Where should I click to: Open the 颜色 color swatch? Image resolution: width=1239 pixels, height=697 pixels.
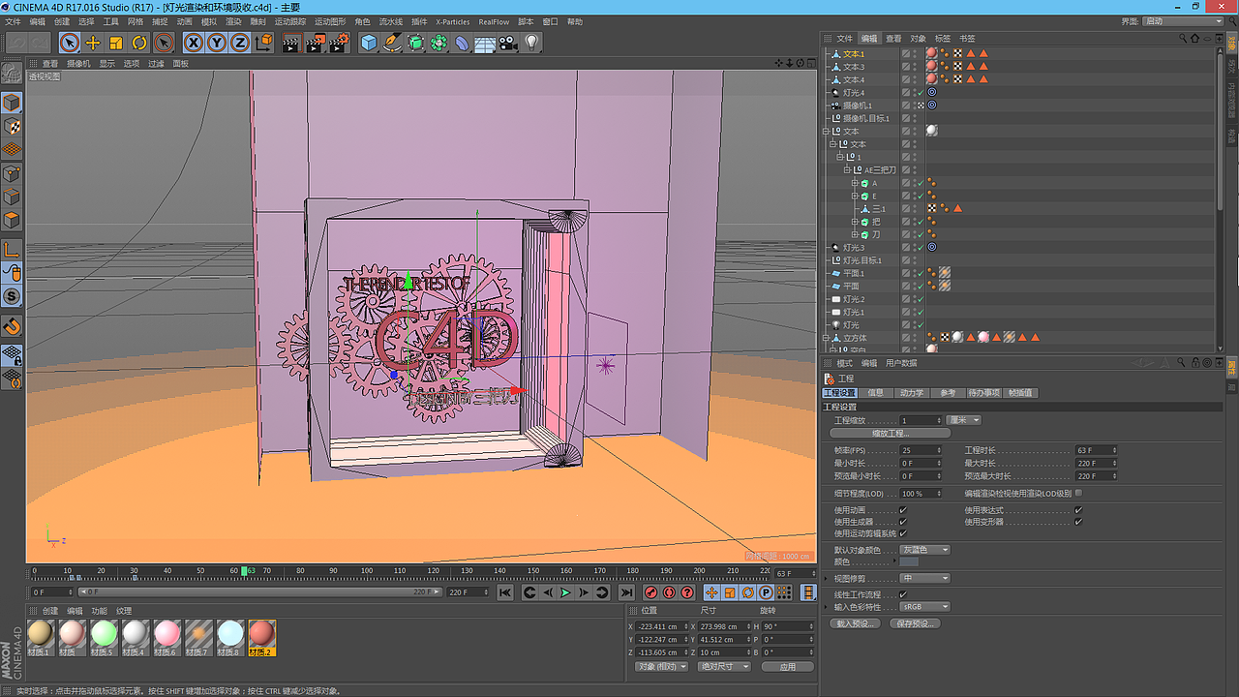(909, 561)
